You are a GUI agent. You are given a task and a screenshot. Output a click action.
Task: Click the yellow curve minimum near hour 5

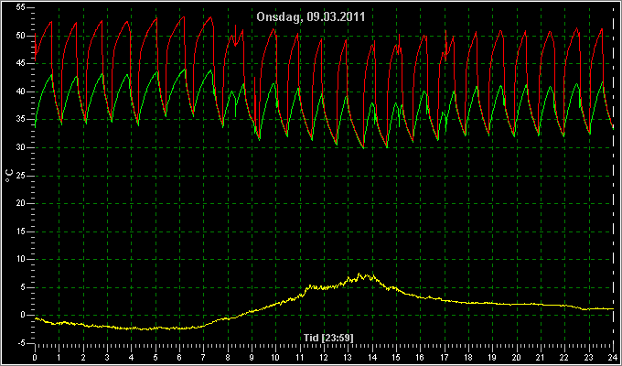[x=143, y=329]
